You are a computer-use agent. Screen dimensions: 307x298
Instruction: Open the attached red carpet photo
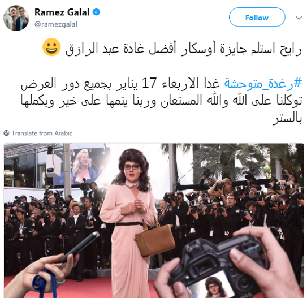(154, 221)
